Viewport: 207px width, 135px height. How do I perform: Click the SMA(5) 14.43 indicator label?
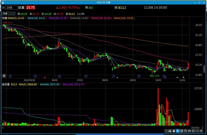[x=16, y=18]
